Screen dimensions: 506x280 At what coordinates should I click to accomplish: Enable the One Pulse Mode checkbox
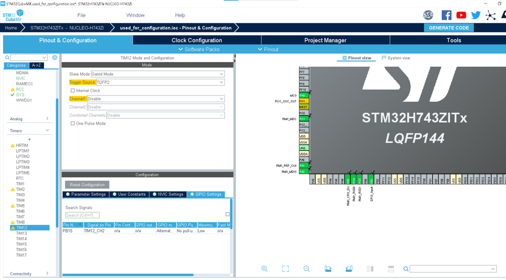[x=72, y=123]
